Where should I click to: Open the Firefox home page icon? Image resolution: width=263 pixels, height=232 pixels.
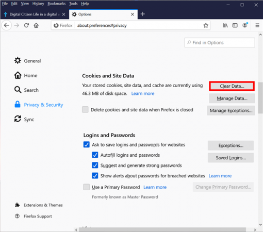[x=36, y=25]
